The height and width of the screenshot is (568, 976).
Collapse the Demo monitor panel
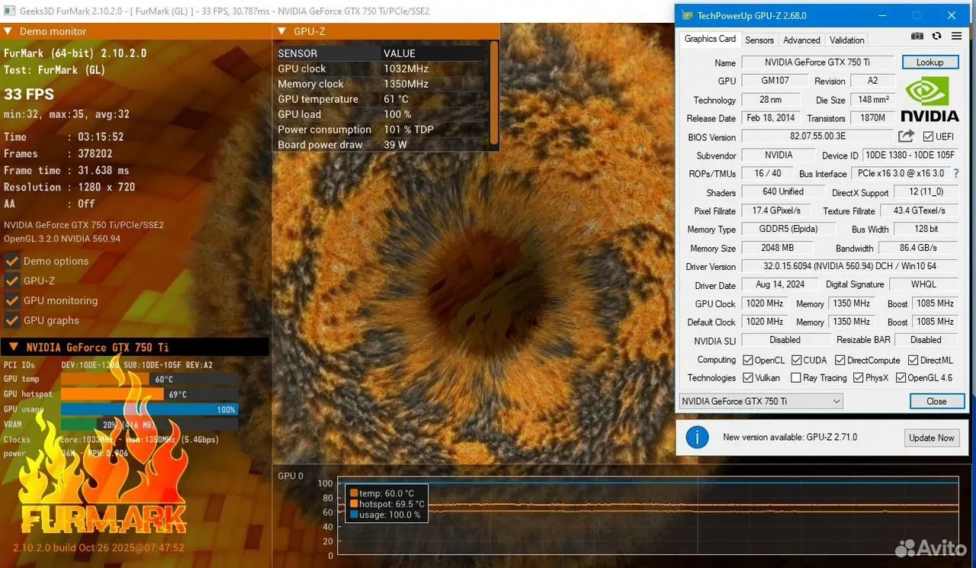(8, 31)
